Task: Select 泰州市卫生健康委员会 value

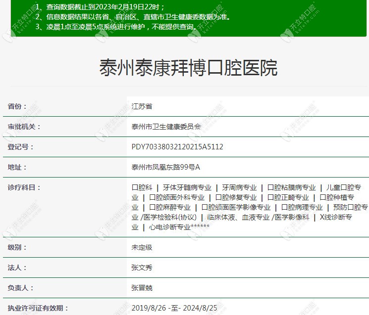Action: [166, 127]
